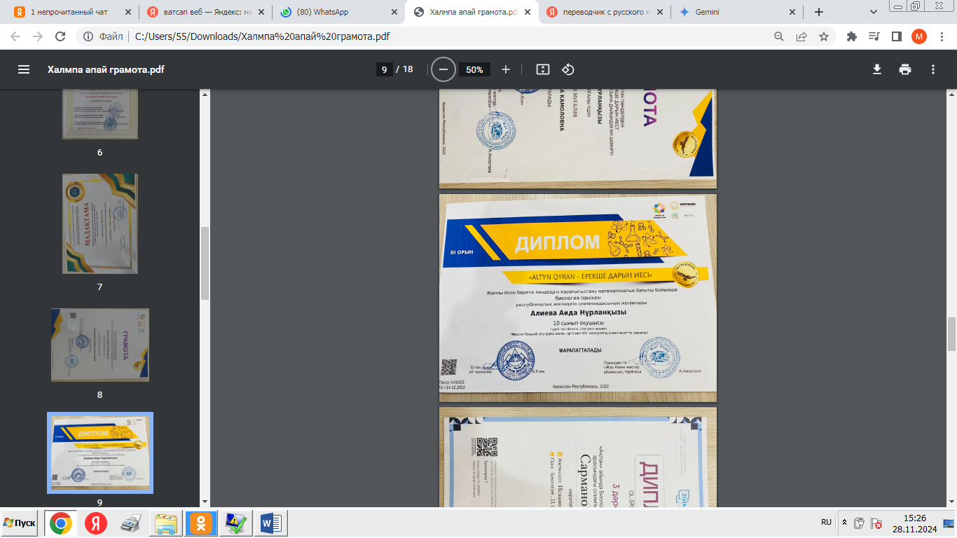Close the '1 непрочитанный чат' tab

(128, 12)
